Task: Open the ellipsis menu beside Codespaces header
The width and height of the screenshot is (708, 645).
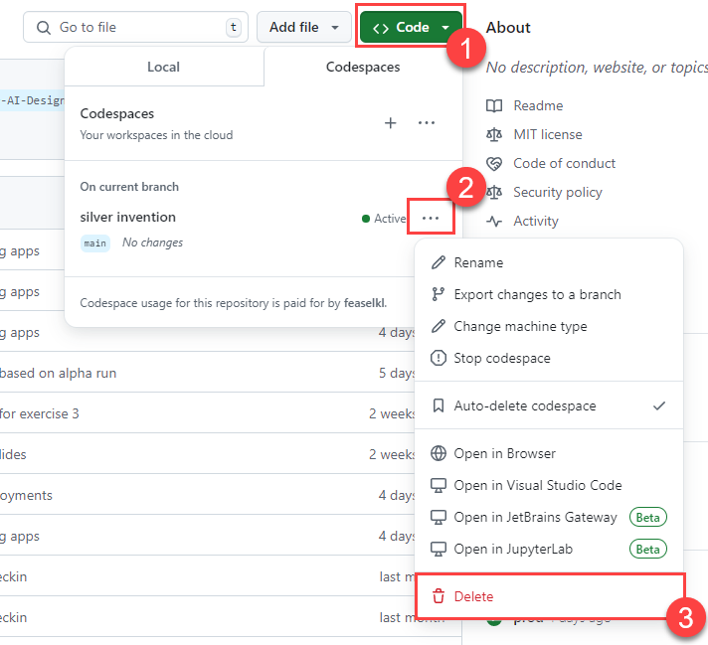Action: tap(427, 123)
